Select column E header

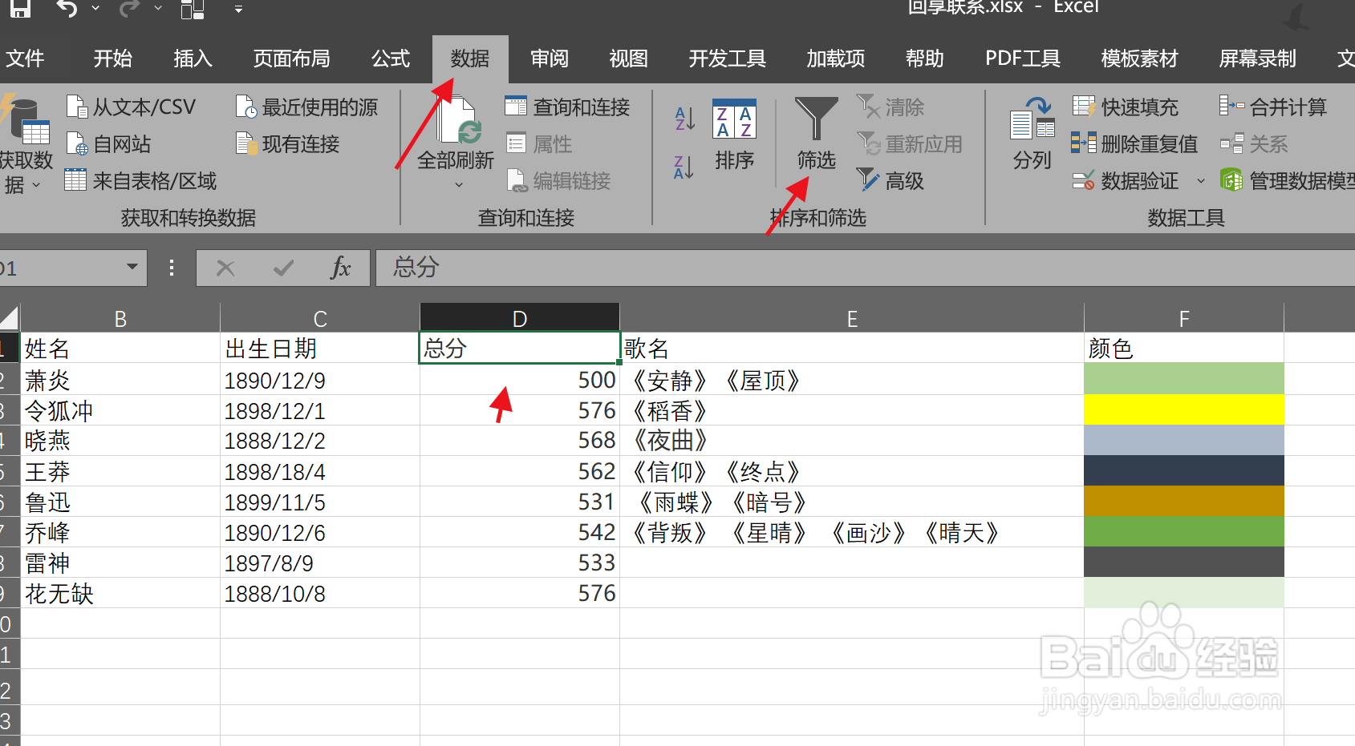(x=852, y=318)
